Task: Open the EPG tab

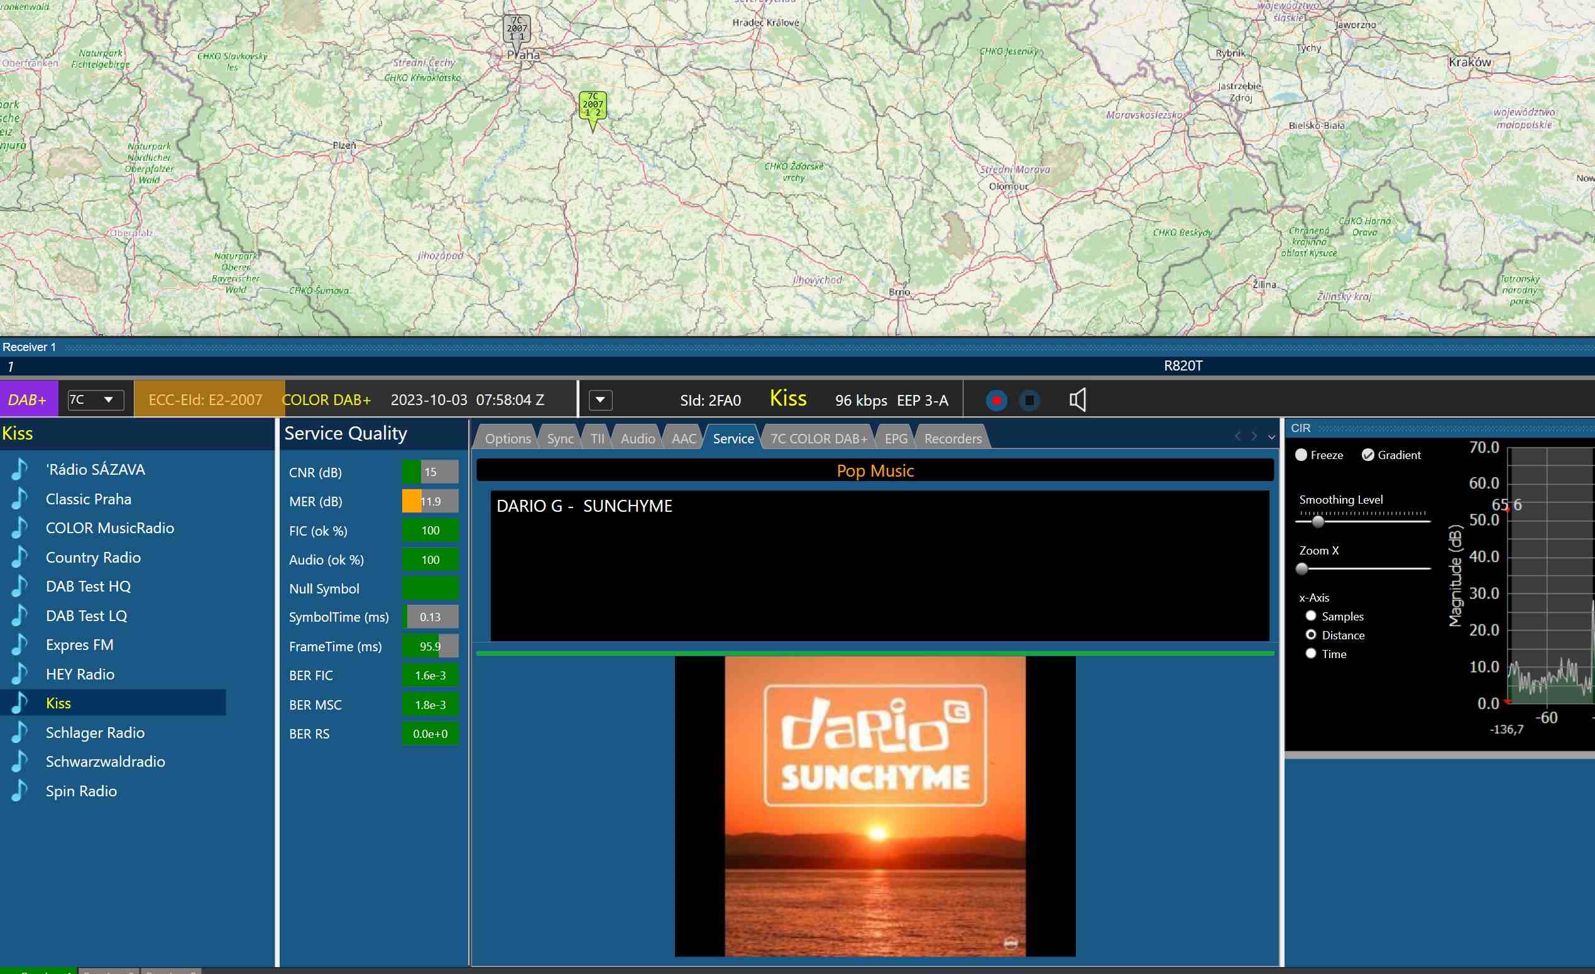Action: click(896, 438)
